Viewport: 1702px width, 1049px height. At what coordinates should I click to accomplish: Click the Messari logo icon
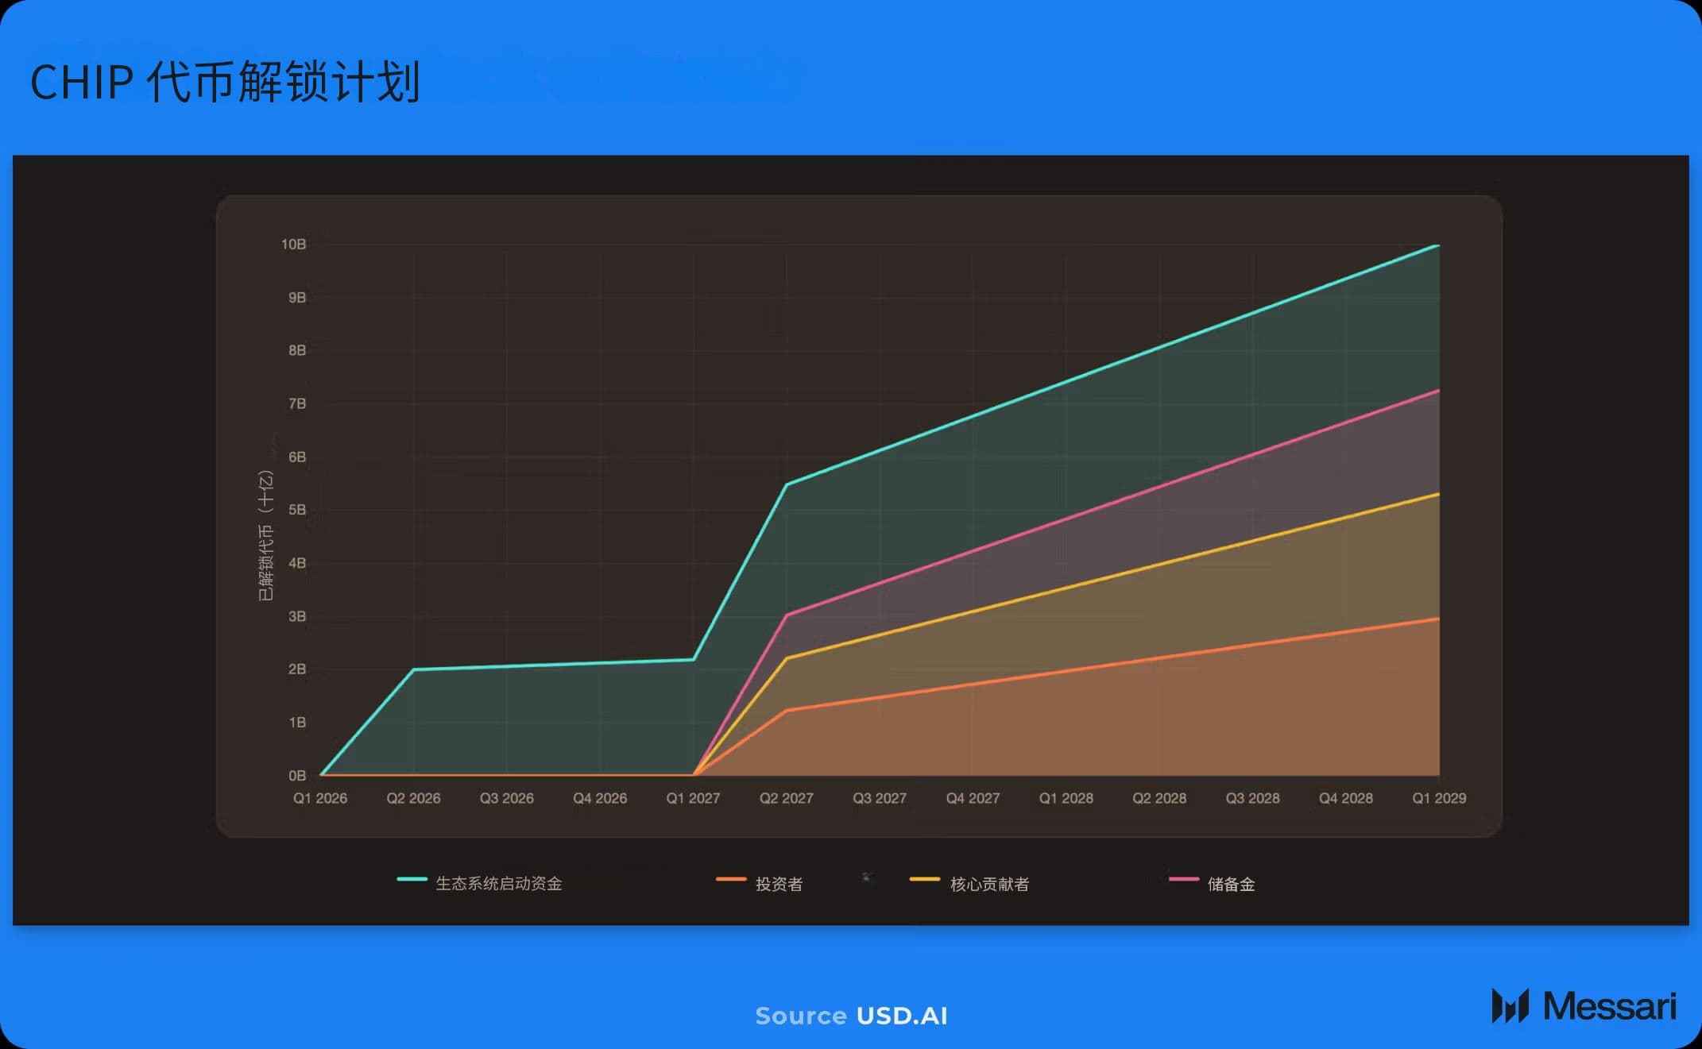point(1510,1006)
